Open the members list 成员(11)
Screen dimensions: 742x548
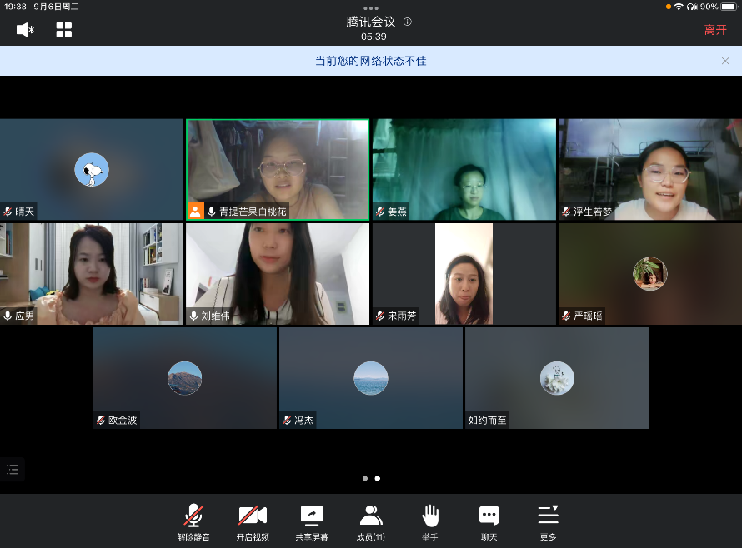(371, 522)
